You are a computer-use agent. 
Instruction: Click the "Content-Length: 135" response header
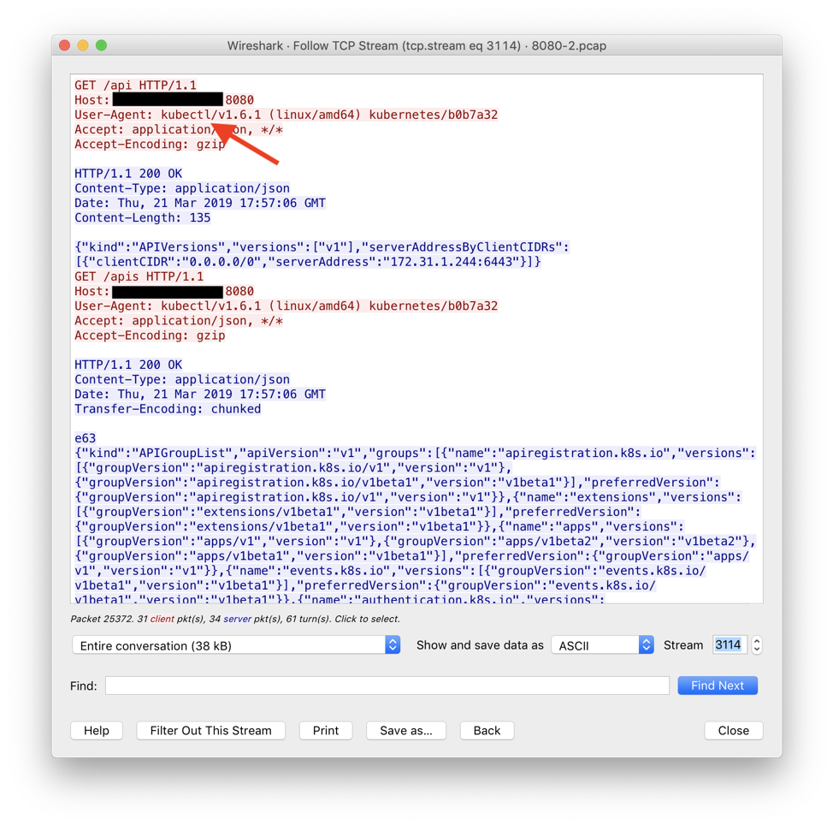pos(142,217)
